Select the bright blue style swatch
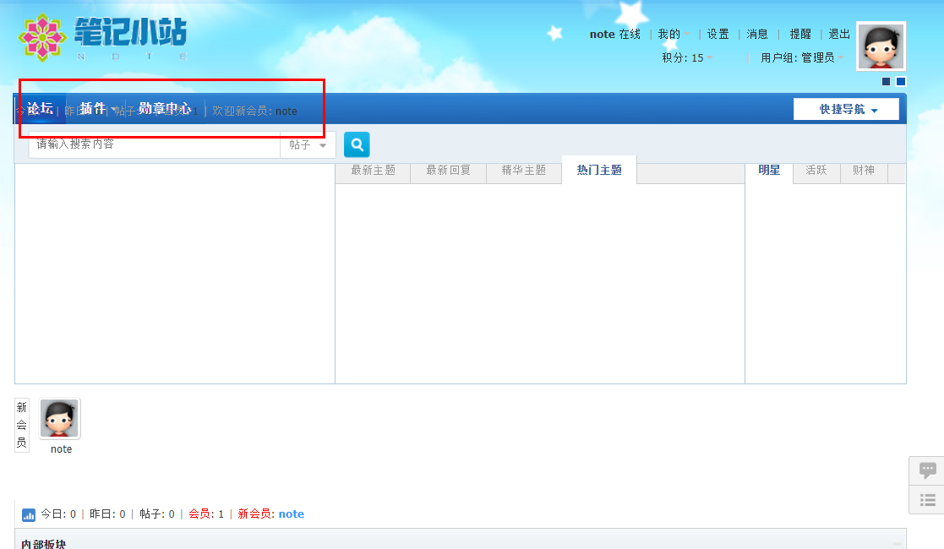Screen dimensions: 944x549 click(x=900, y=82)
